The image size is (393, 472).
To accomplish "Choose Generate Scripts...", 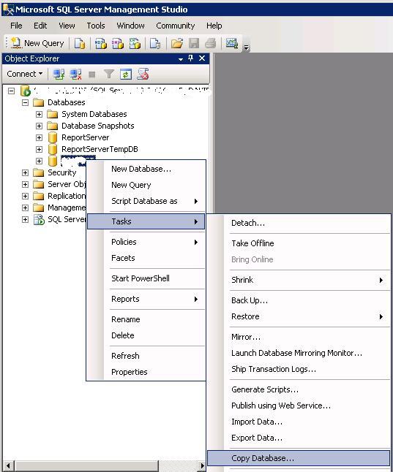I will [x=299, y=389].
